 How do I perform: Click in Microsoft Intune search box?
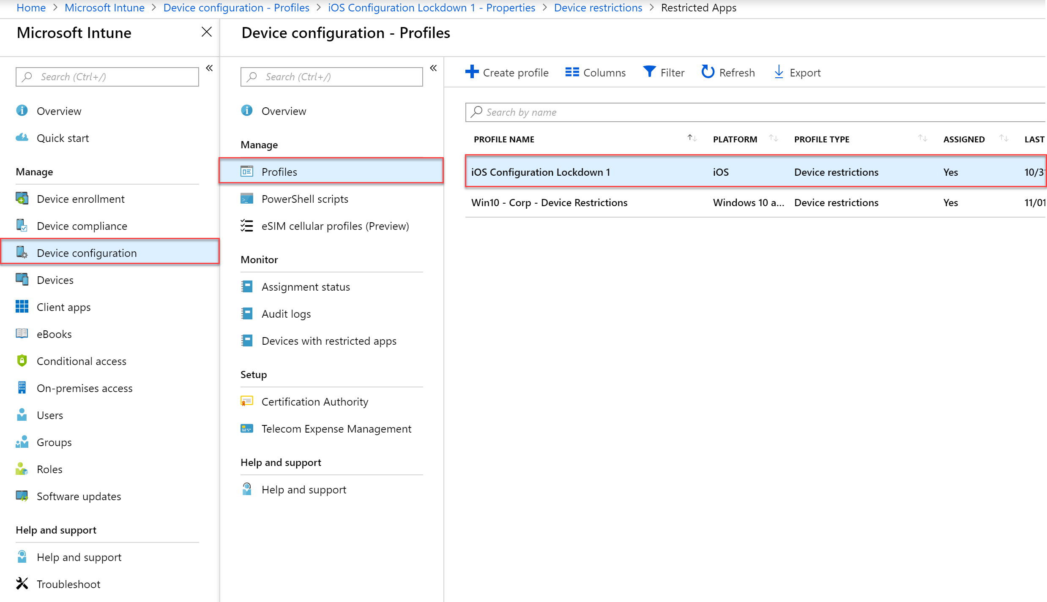click(x=107, y=76)
